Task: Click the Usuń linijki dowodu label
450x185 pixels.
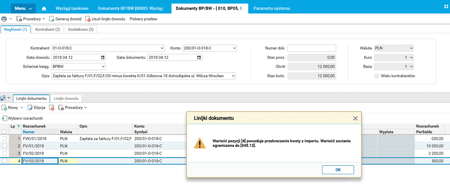Action: [x=108, y=19]
